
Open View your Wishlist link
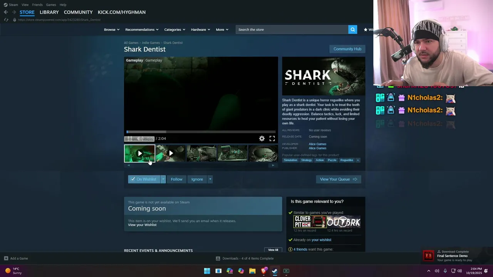142,225
